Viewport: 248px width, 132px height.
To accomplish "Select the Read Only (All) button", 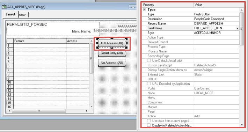I will 112,53.
